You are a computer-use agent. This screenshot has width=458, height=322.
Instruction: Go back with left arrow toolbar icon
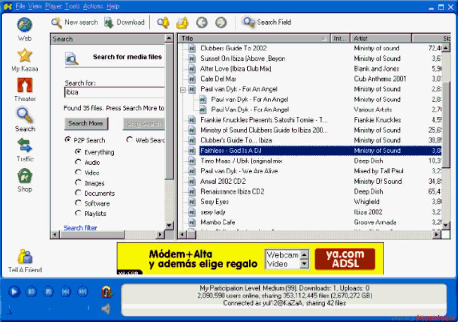pyautogui.click(x=201, y=23)
